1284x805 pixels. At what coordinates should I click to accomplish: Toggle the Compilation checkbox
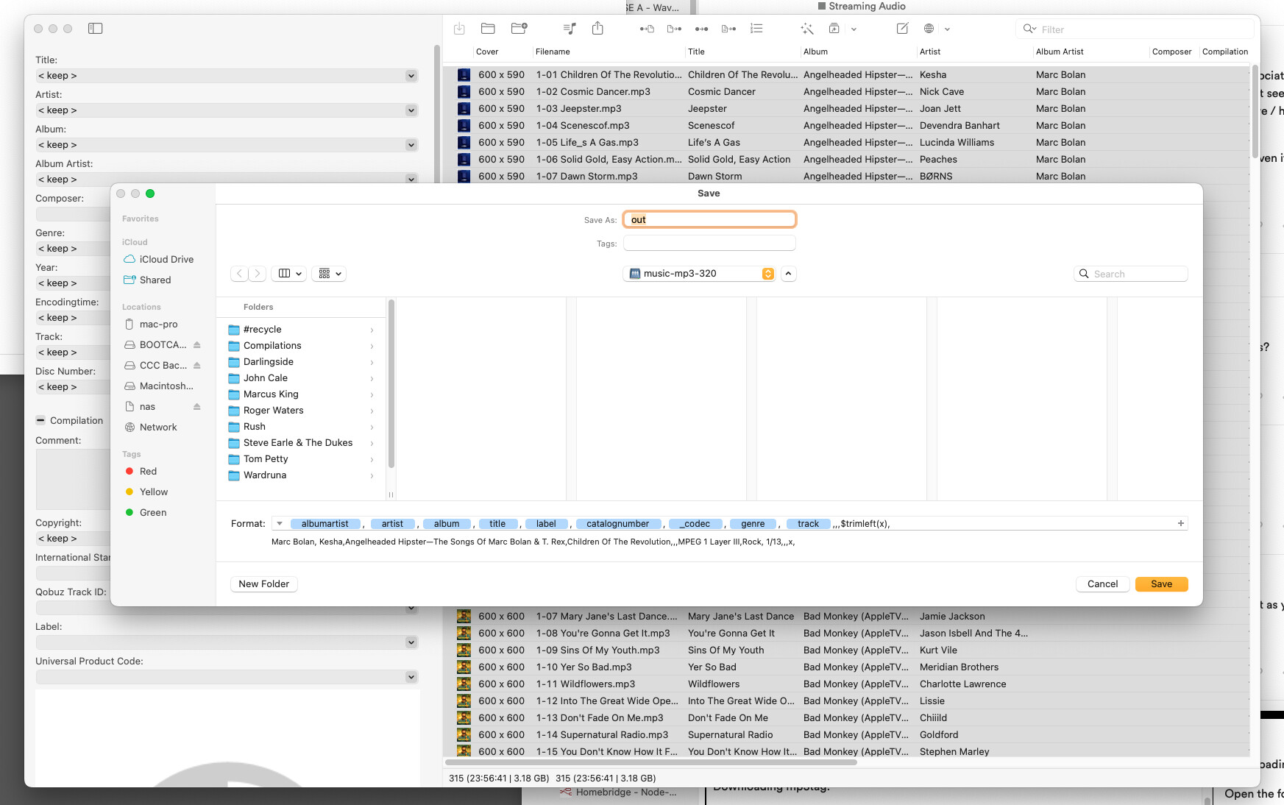pyautogui.click(x=40, y=421)
